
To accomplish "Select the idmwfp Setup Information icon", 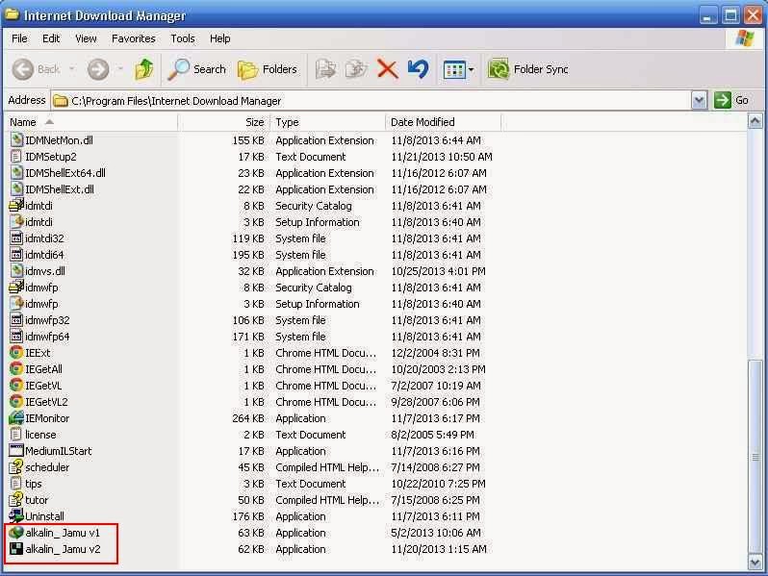I will (16, 304).
